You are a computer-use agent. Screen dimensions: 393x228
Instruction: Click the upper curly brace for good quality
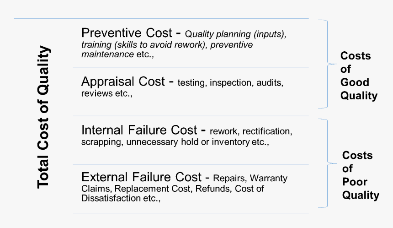click(327, 64)
